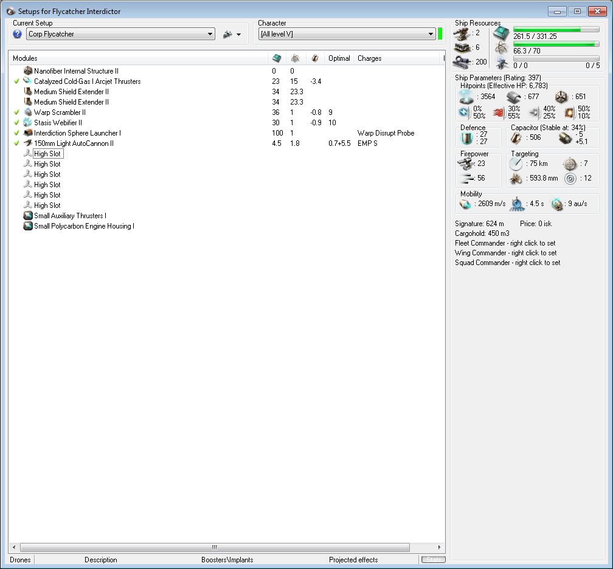Toggle the Catalyzed Cold-Gas Arcjet Thrusters active checkmark
This screenshot has height=569, width=613.
click(x=16, y=81)
